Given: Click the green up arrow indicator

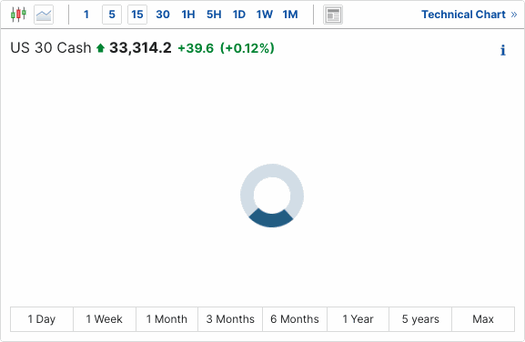Looking at the screenshot, I should click(x=100, y=48).
